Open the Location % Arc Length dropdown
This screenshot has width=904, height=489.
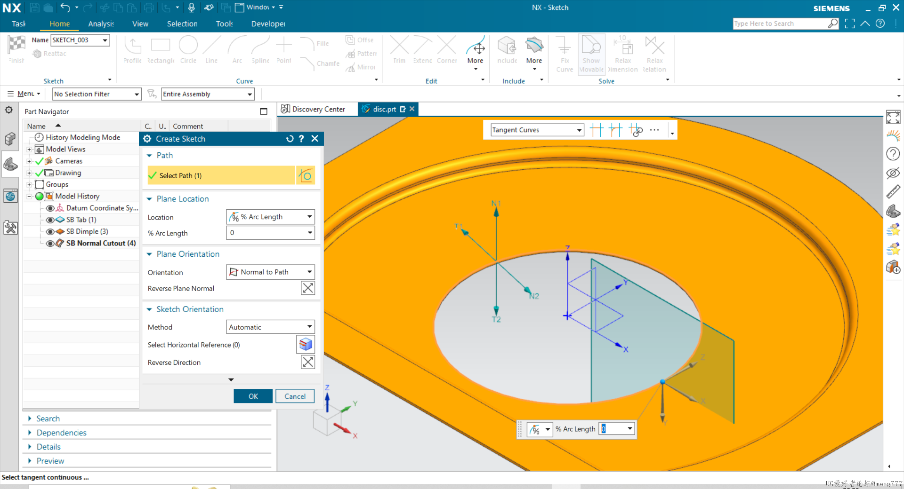[x=270, y=217]
